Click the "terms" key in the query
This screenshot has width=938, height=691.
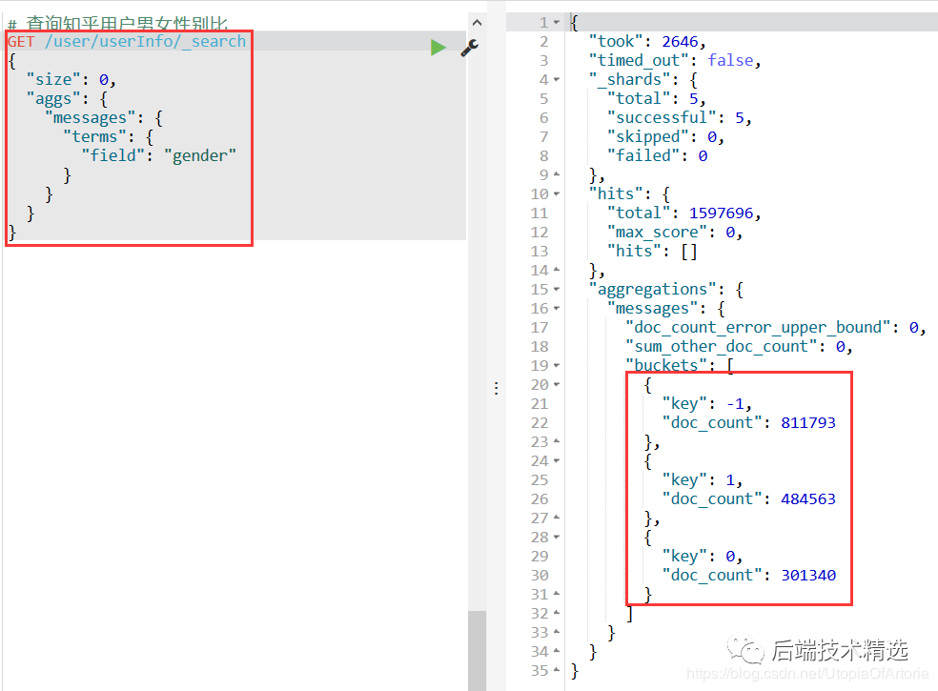coord(94,137)
